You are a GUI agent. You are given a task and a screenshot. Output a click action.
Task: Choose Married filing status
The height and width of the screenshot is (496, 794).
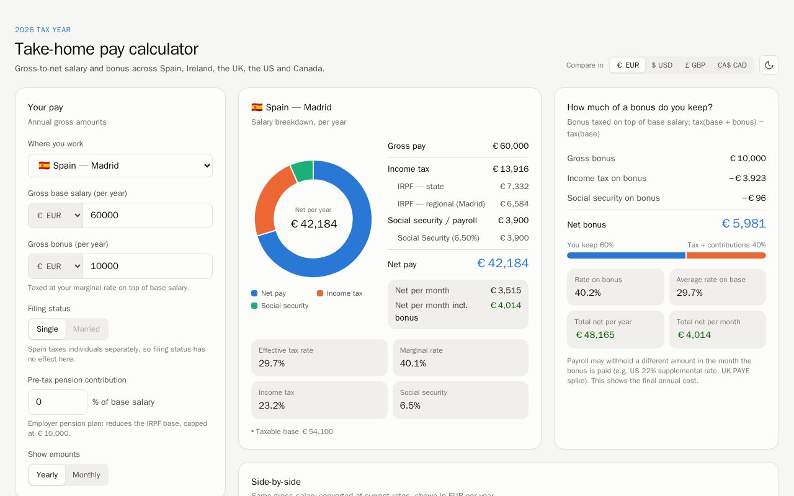coord(86,329)
